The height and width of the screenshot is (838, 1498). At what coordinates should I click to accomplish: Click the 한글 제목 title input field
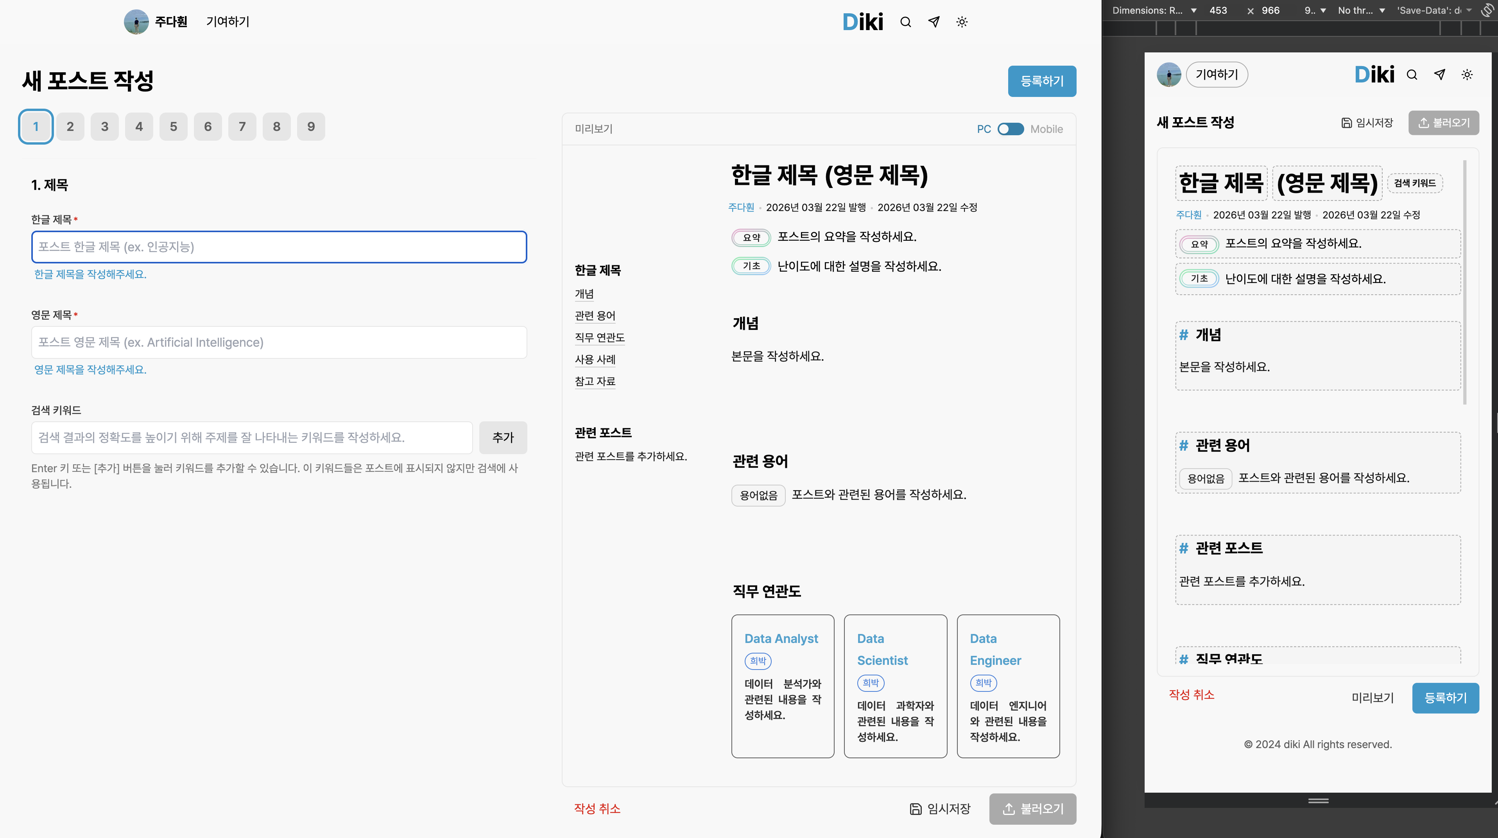coord(279,247)
